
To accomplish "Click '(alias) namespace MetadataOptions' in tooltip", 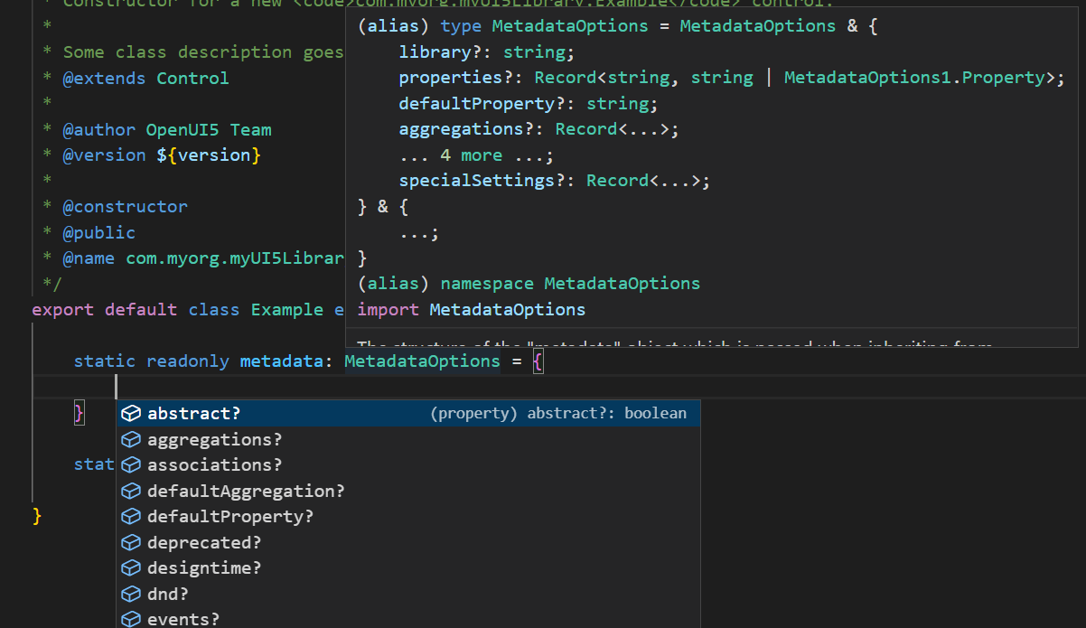I will point(529,284).
